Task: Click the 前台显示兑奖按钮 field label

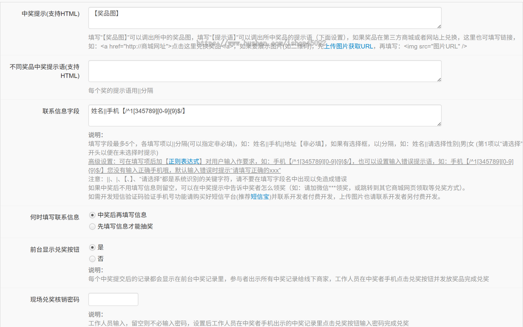Action: 55,249
